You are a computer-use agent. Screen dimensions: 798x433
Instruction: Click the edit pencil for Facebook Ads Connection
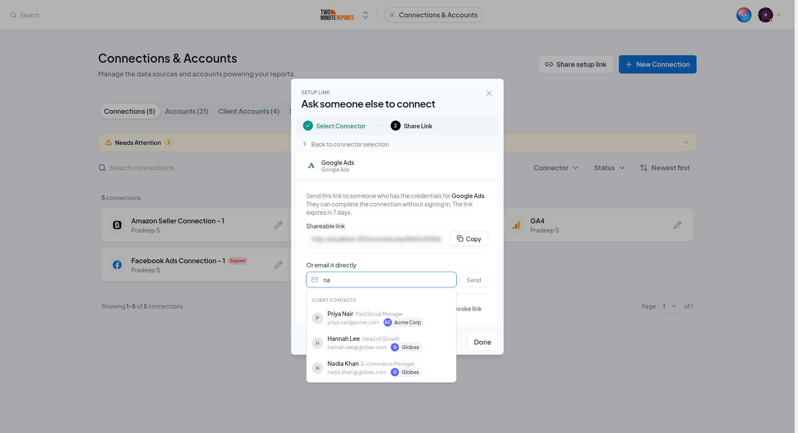(278, 265)
